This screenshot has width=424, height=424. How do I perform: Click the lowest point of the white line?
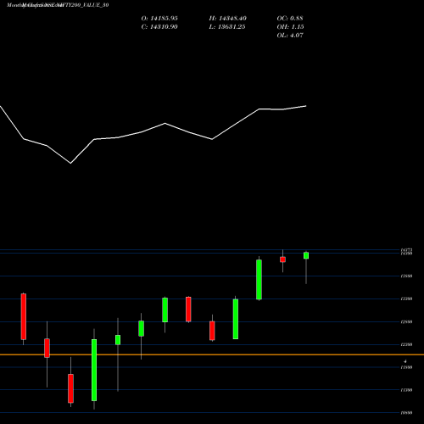(x=70, y=163)
